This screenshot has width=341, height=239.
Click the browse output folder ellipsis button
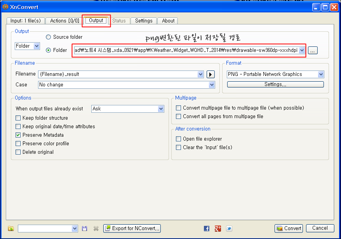pyautogui.click(x=313, y=50)
